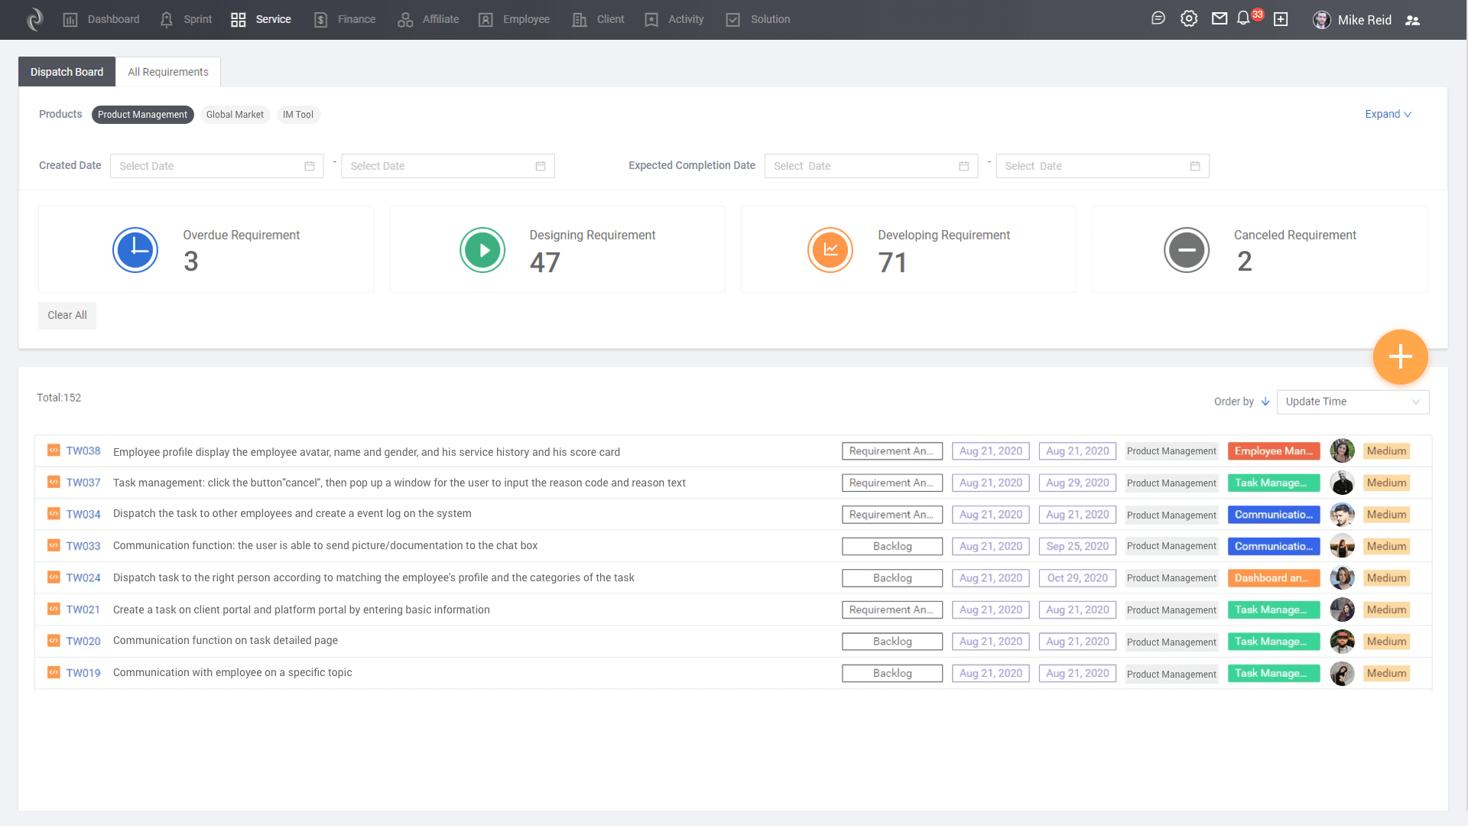Switch to the All Requirements tab

tap(168, 72)
